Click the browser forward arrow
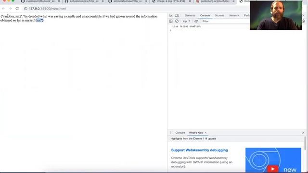Screen dimensions: 308x173 (x=10, y=9)
